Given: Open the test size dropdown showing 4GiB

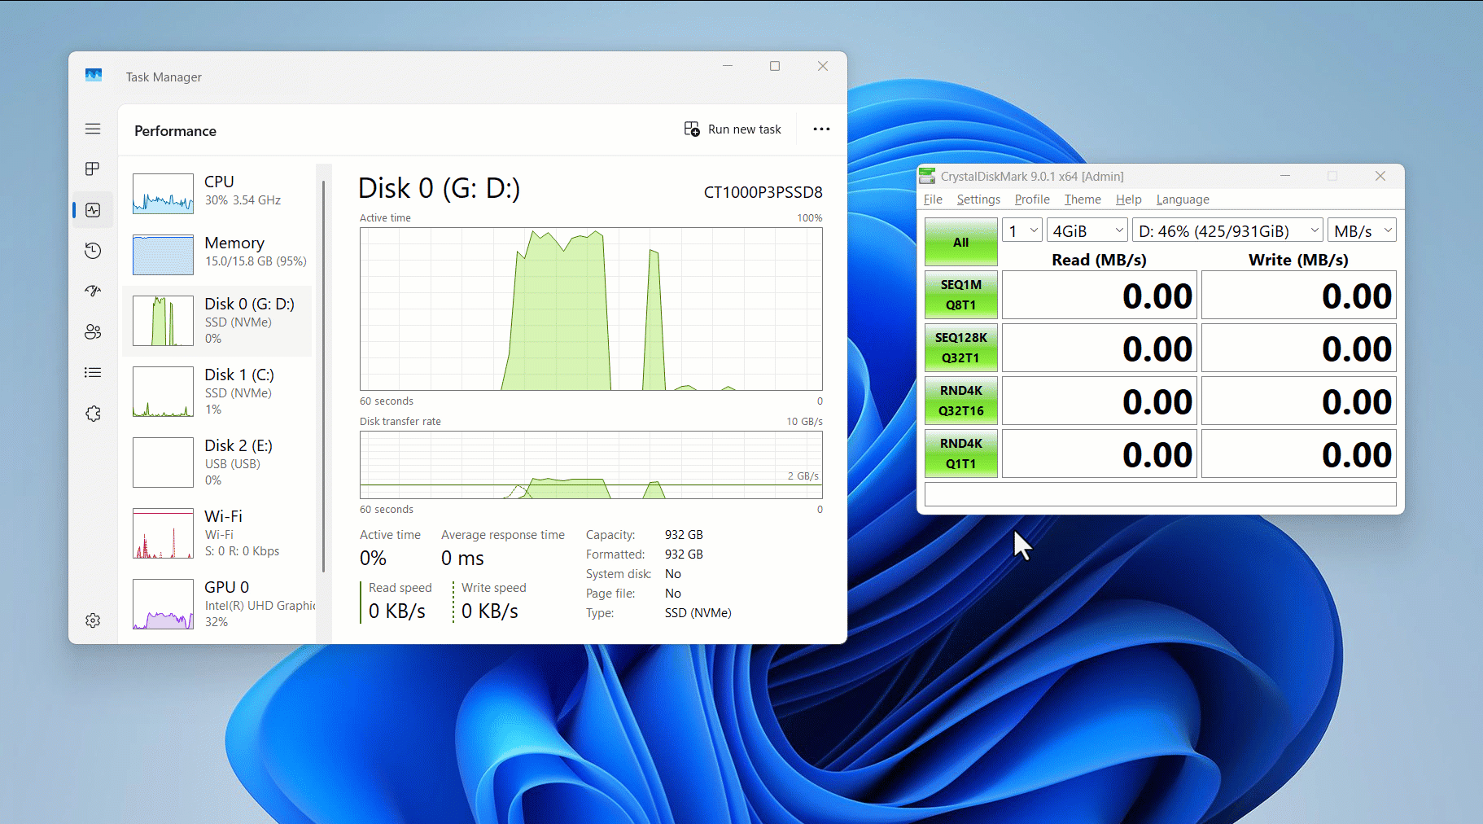Looking at the screenshot, I should tap(1087, 230).
